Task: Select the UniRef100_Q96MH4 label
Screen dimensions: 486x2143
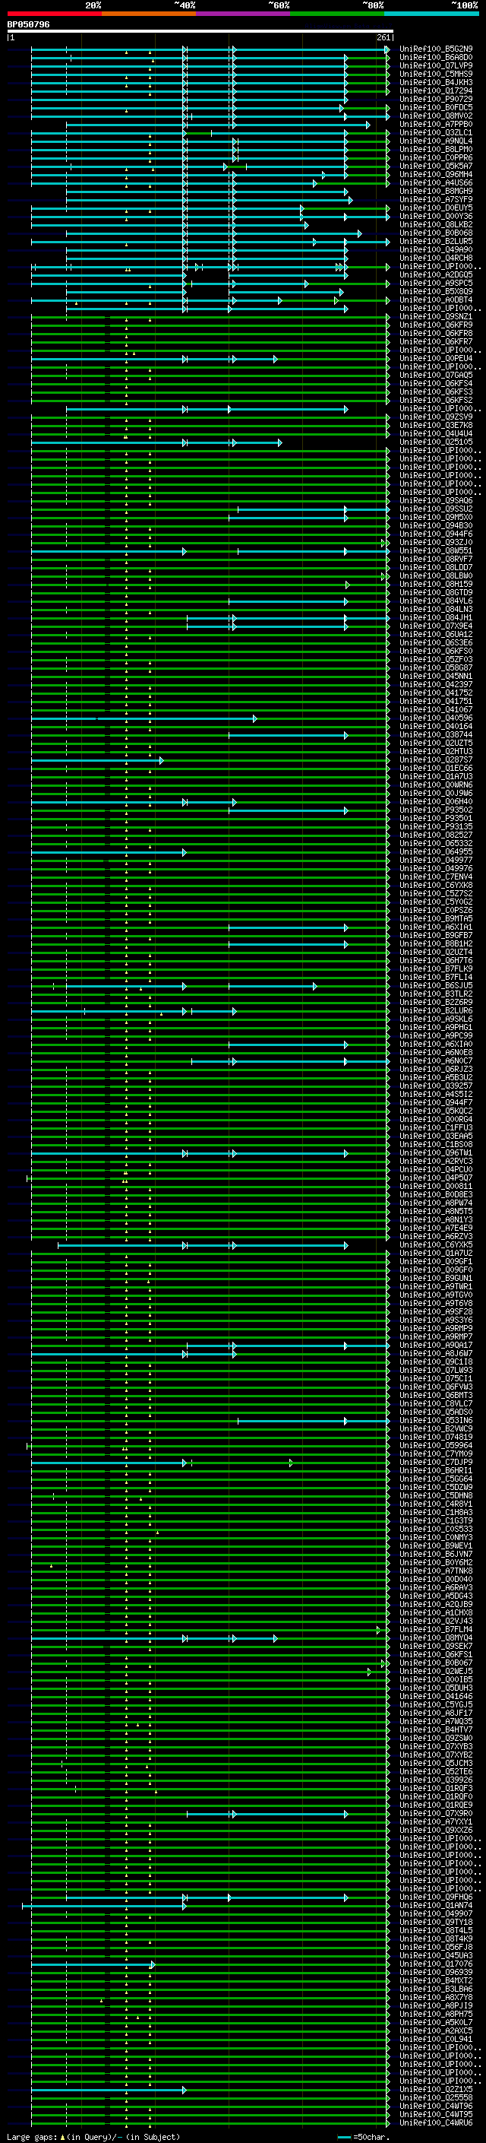Action: coord(436,174)
